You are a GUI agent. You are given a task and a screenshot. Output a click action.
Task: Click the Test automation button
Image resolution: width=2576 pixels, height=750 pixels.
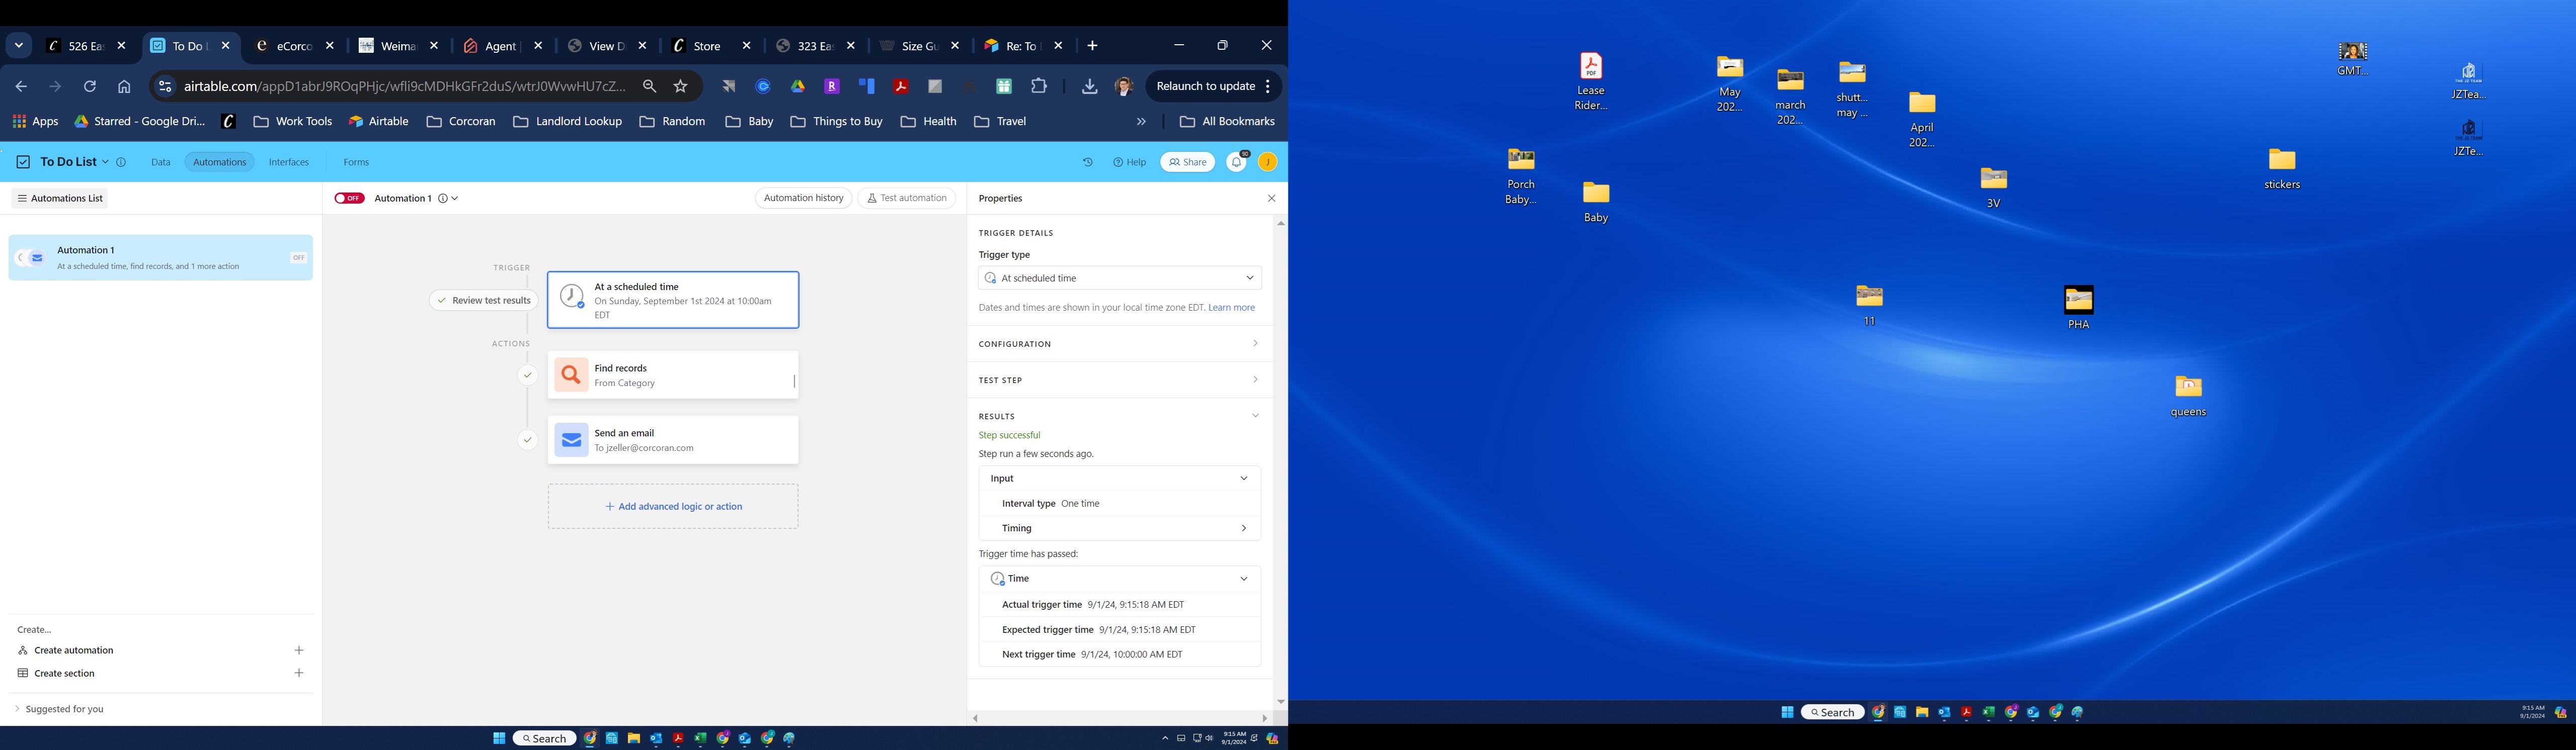point(906,198)
